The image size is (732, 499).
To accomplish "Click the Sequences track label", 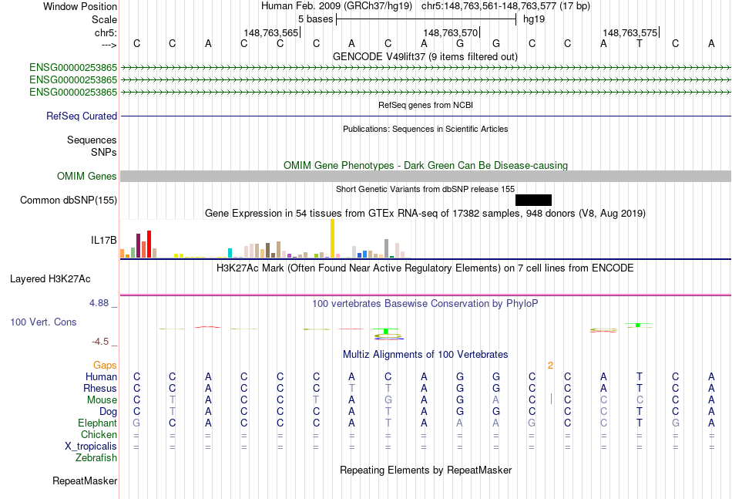I will [x=92, y=140].
